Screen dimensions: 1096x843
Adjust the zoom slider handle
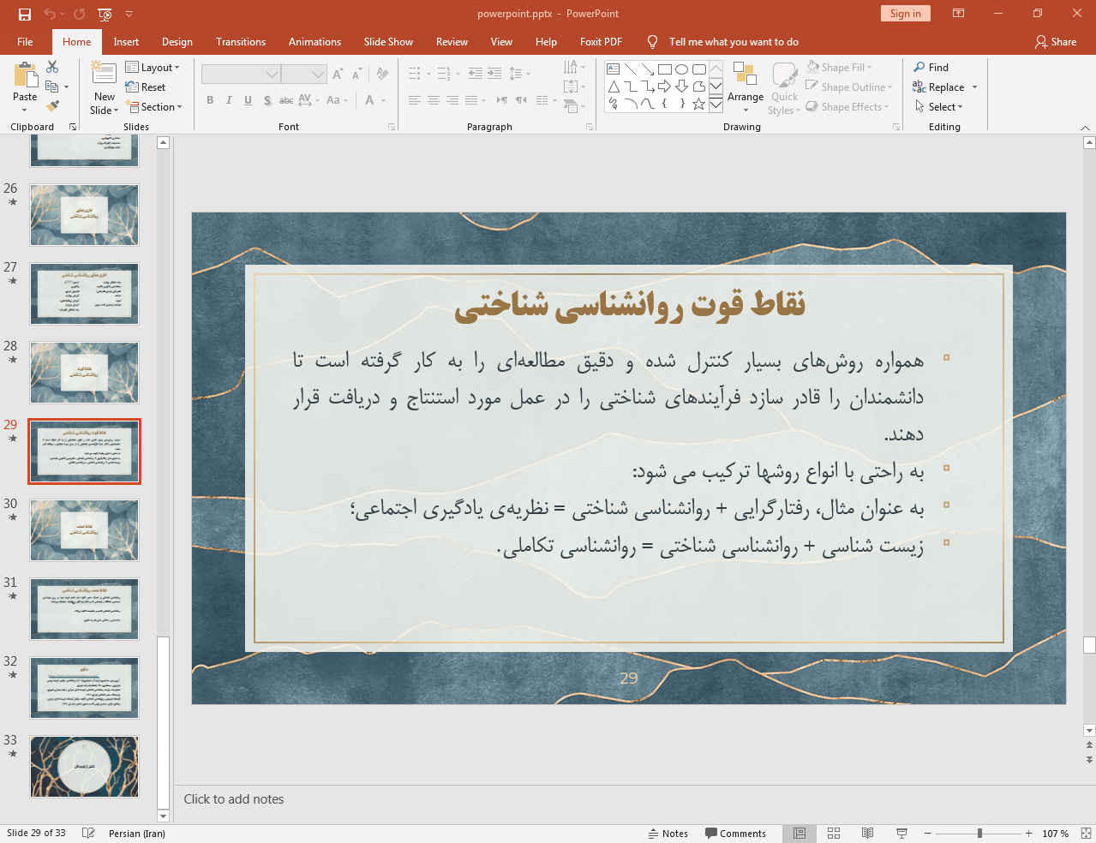coord(979,834)
